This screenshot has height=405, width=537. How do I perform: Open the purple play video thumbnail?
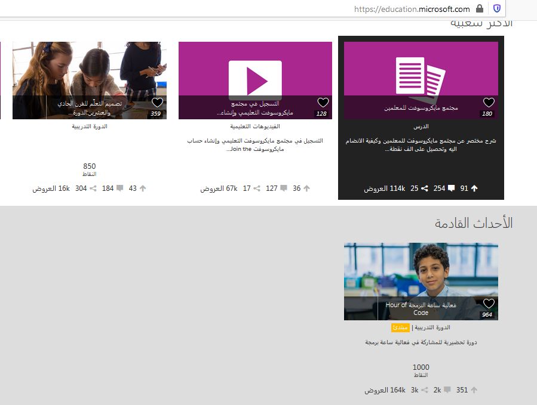[255, 72]
